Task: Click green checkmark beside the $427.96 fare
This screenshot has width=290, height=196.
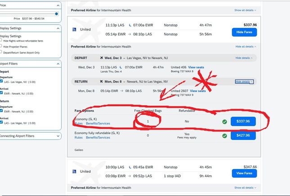Action: (224, 136)
